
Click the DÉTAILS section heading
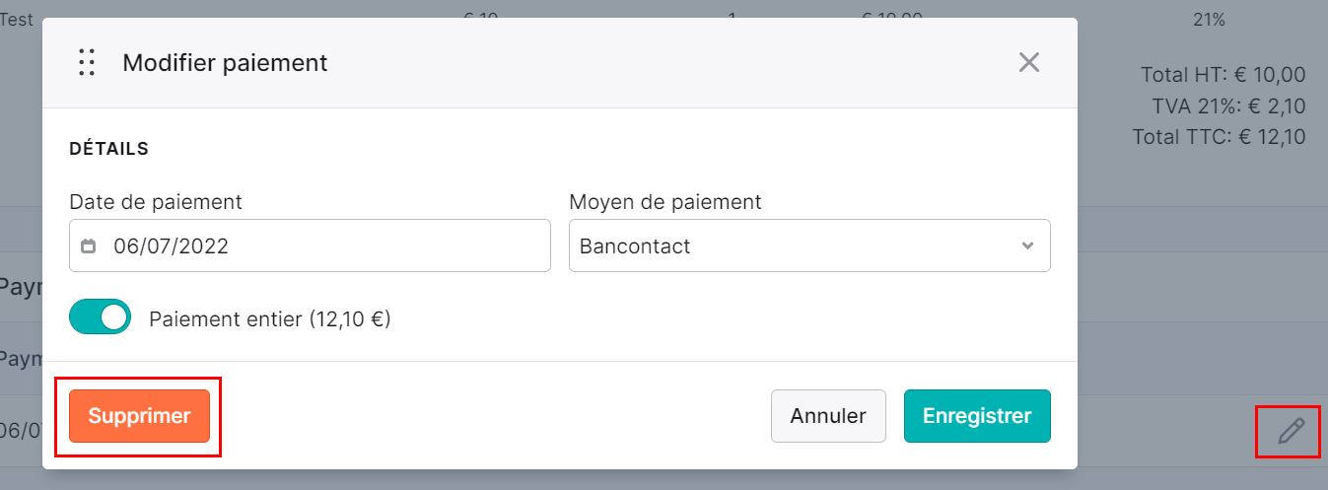tap(108, 149)
